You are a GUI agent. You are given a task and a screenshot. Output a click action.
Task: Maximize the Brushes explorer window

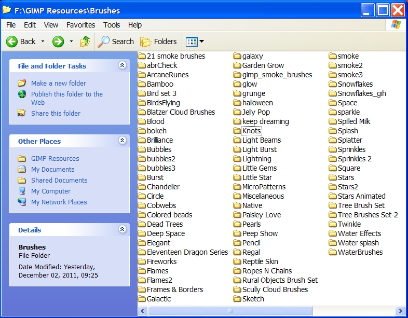[382, 10]
